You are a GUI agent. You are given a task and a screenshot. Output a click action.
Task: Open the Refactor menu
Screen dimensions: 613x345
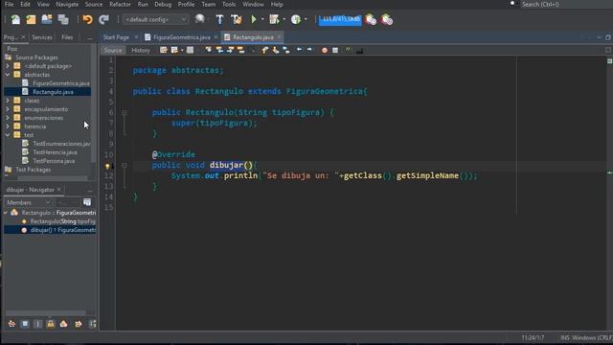pos(120,4)
